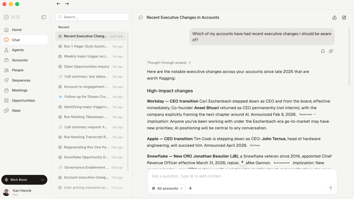The width and height of the screenshot is (354, 199).
Task: Open chat 'Regenerating Rox One Pa...'
Action: click(x=91, y=147)
